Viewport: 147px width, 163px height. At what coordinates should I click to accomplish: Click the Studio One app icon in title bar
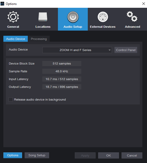2,4
